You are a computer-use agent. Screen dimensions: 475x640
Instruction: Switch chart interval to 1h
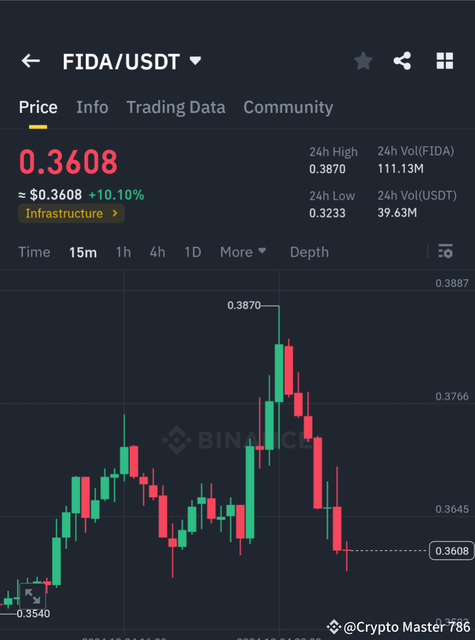(x=123, y=252)
